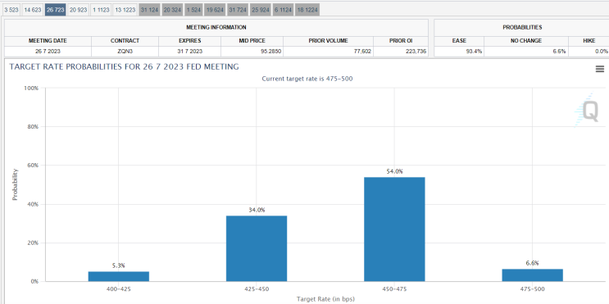Click the 31 7 2023 expires cell
This screenshot has width=609, height=304.
[189, 52]
